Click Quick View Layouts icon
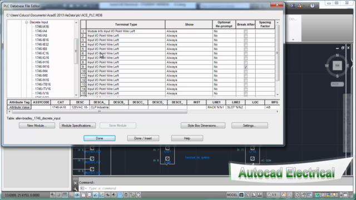The width and height of the screenshot is (356, 200). pos(254,195)
